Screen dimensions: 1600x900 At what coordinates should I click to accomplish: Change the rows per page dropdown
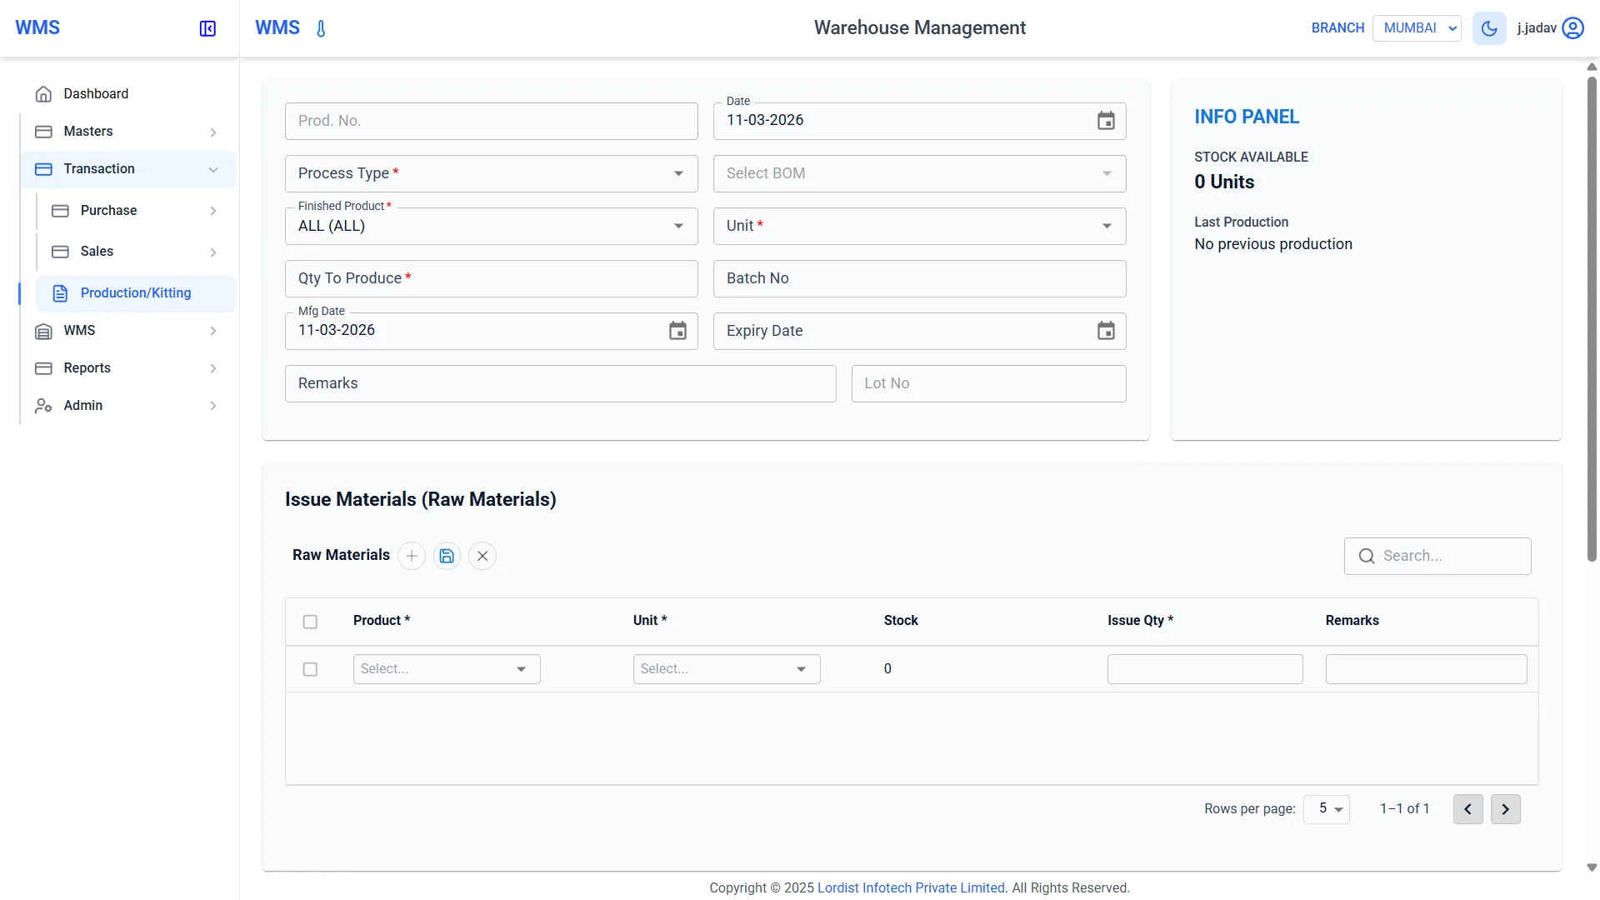1327,809
